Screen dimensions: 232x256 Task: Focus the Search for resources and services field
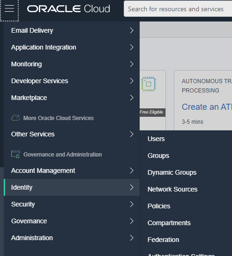tap(178, 9)
